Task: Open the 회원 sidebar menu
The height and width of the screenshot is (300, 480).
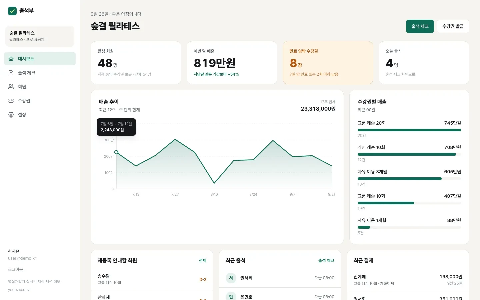Action: point(40,87)
